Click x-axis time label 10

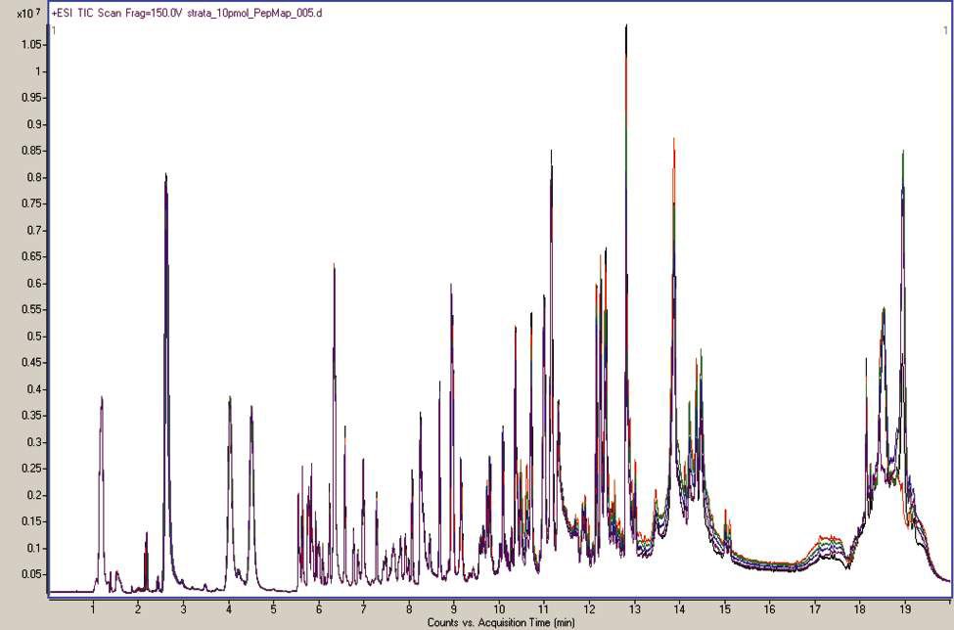[499, 609]
